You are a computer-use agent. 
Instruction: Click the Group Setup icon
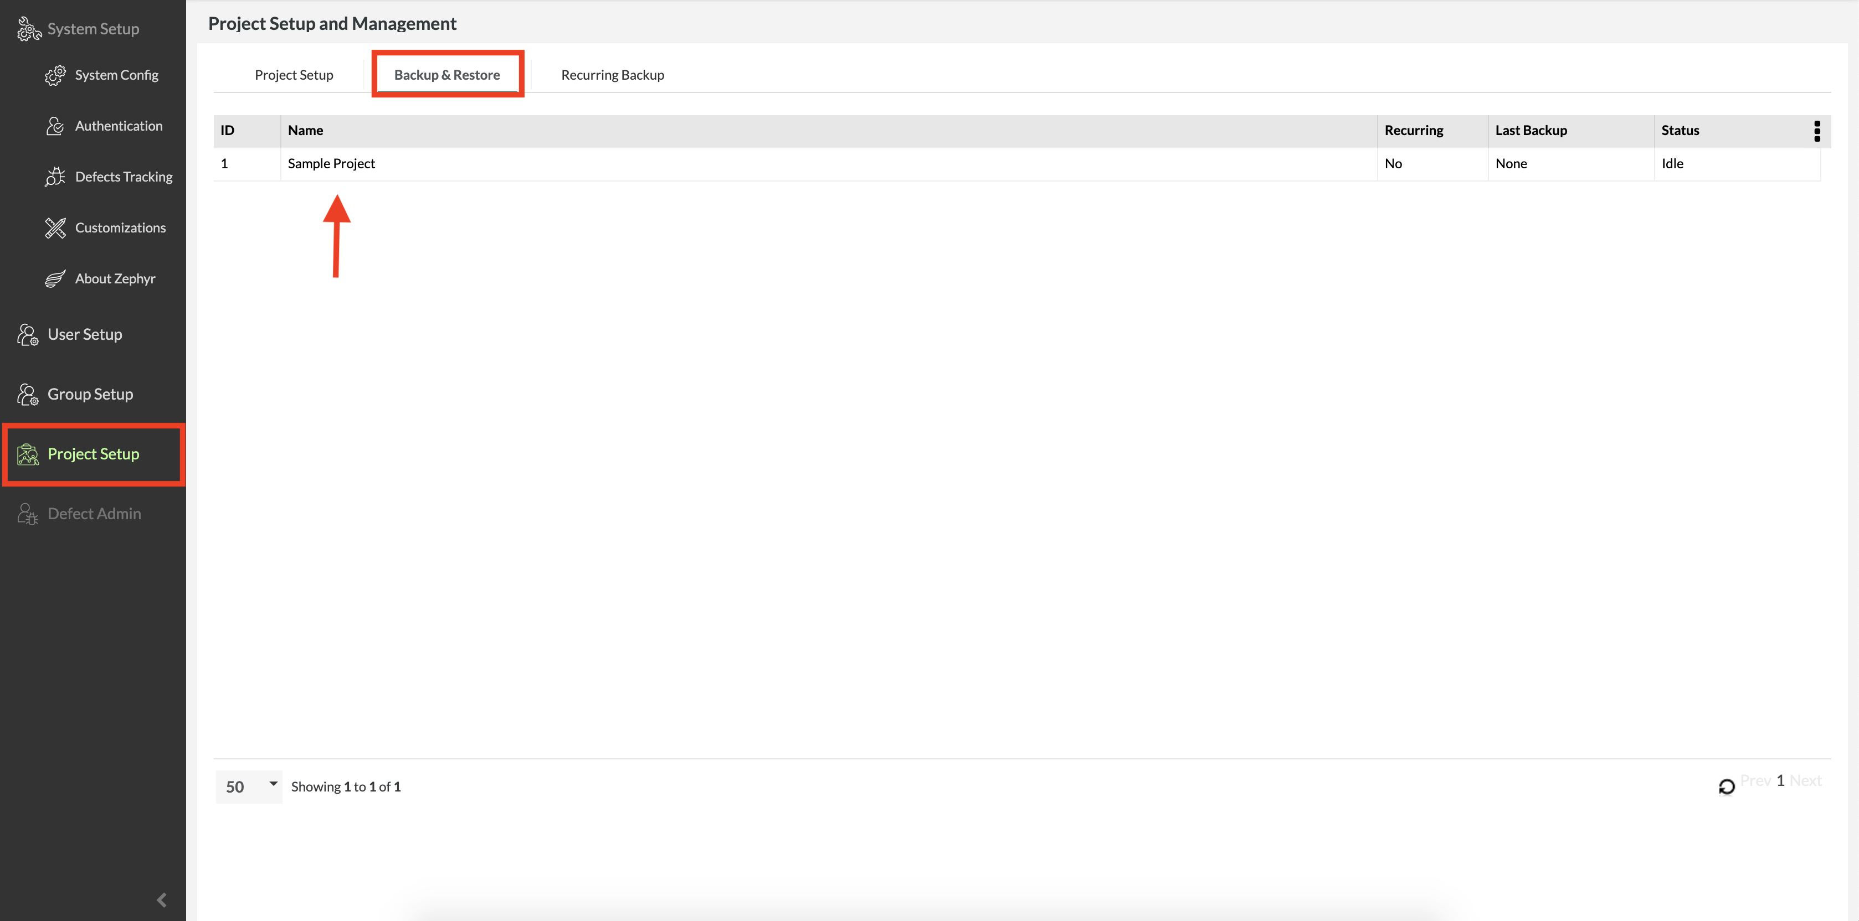click(28, 395)
